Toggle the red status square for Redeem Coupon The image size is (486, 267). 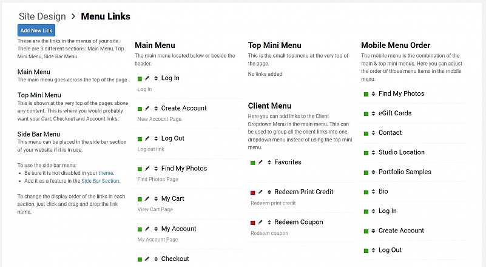[252, 223]
